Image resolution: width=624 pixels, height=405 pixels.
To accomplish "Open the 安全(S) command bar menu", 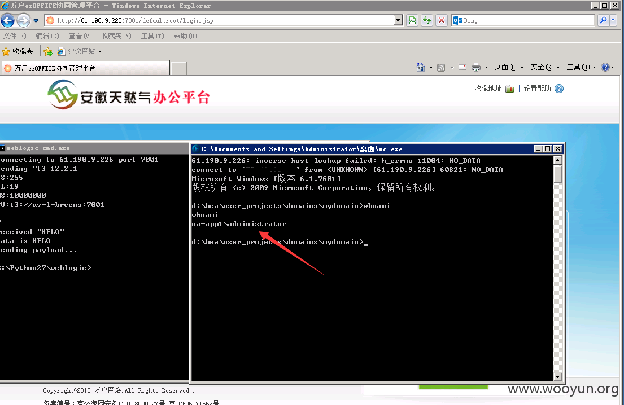I will tap(545, 67).
